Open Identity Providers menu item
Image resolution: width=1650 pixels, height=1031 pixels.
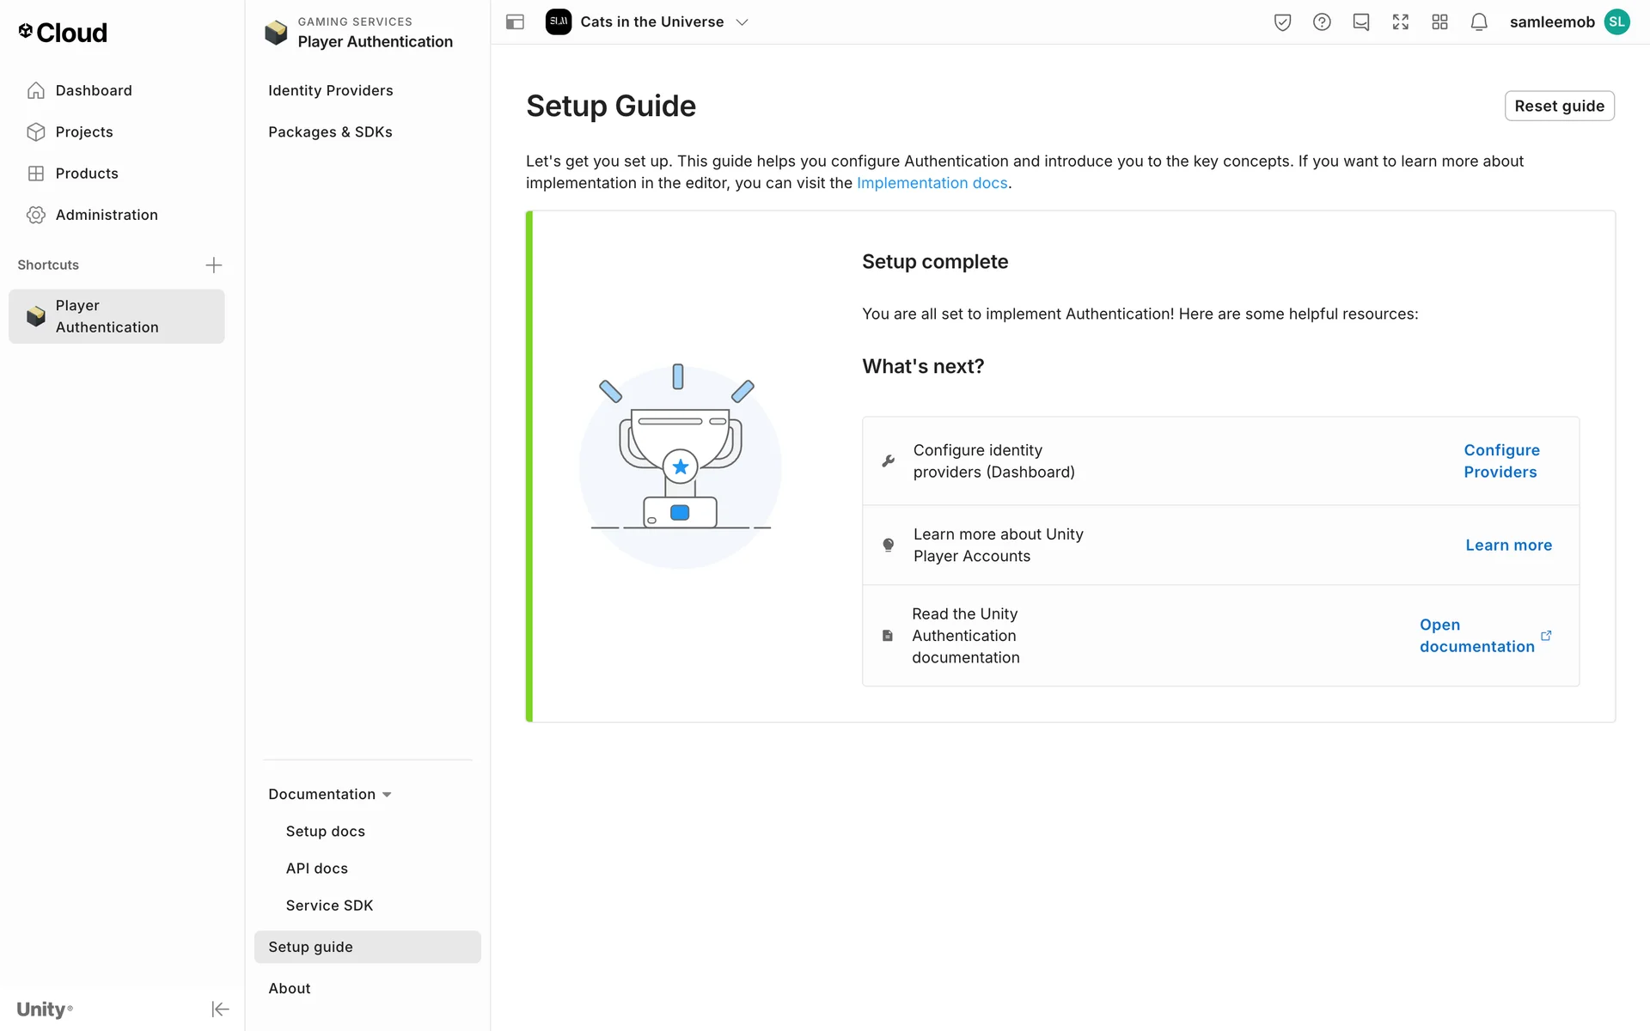tap(330, 90)
